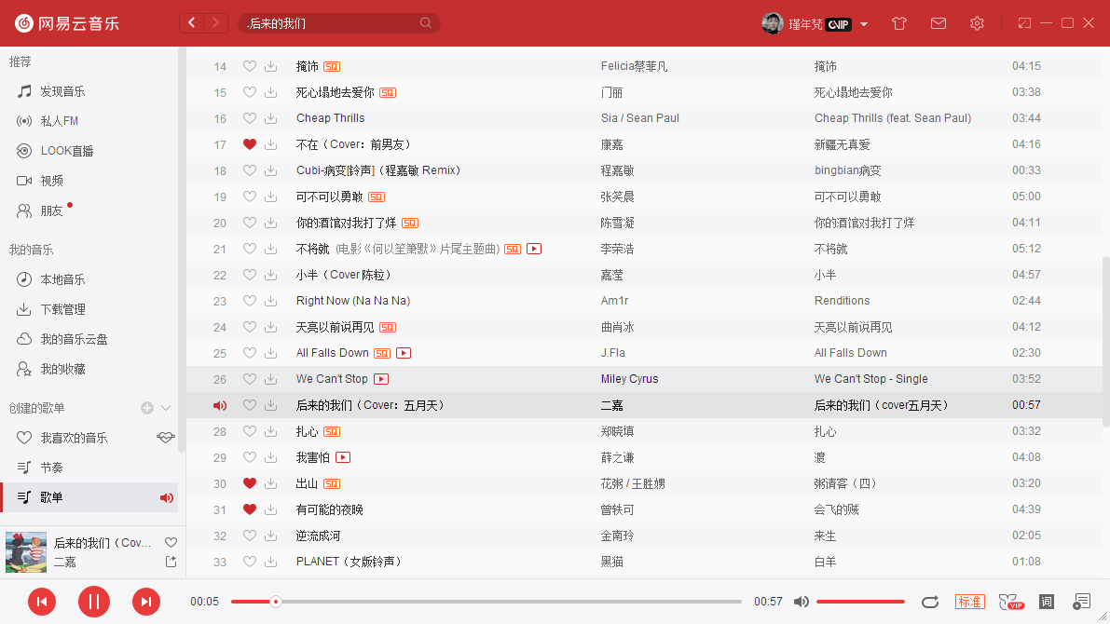Screen dimensions: 1110x624
Task: Like We Can't Stop with heart icon
Action: point(249,378)
